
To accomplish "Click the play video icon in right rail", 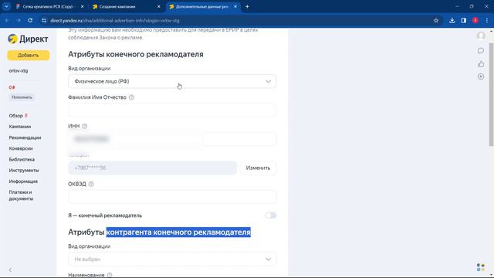I will tap(481, 76).
